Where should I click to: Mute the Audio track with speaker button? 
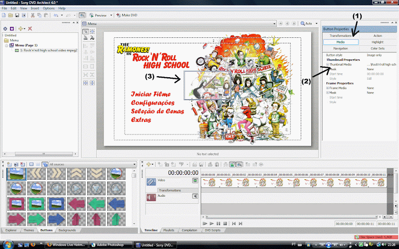tap(195, 196)
